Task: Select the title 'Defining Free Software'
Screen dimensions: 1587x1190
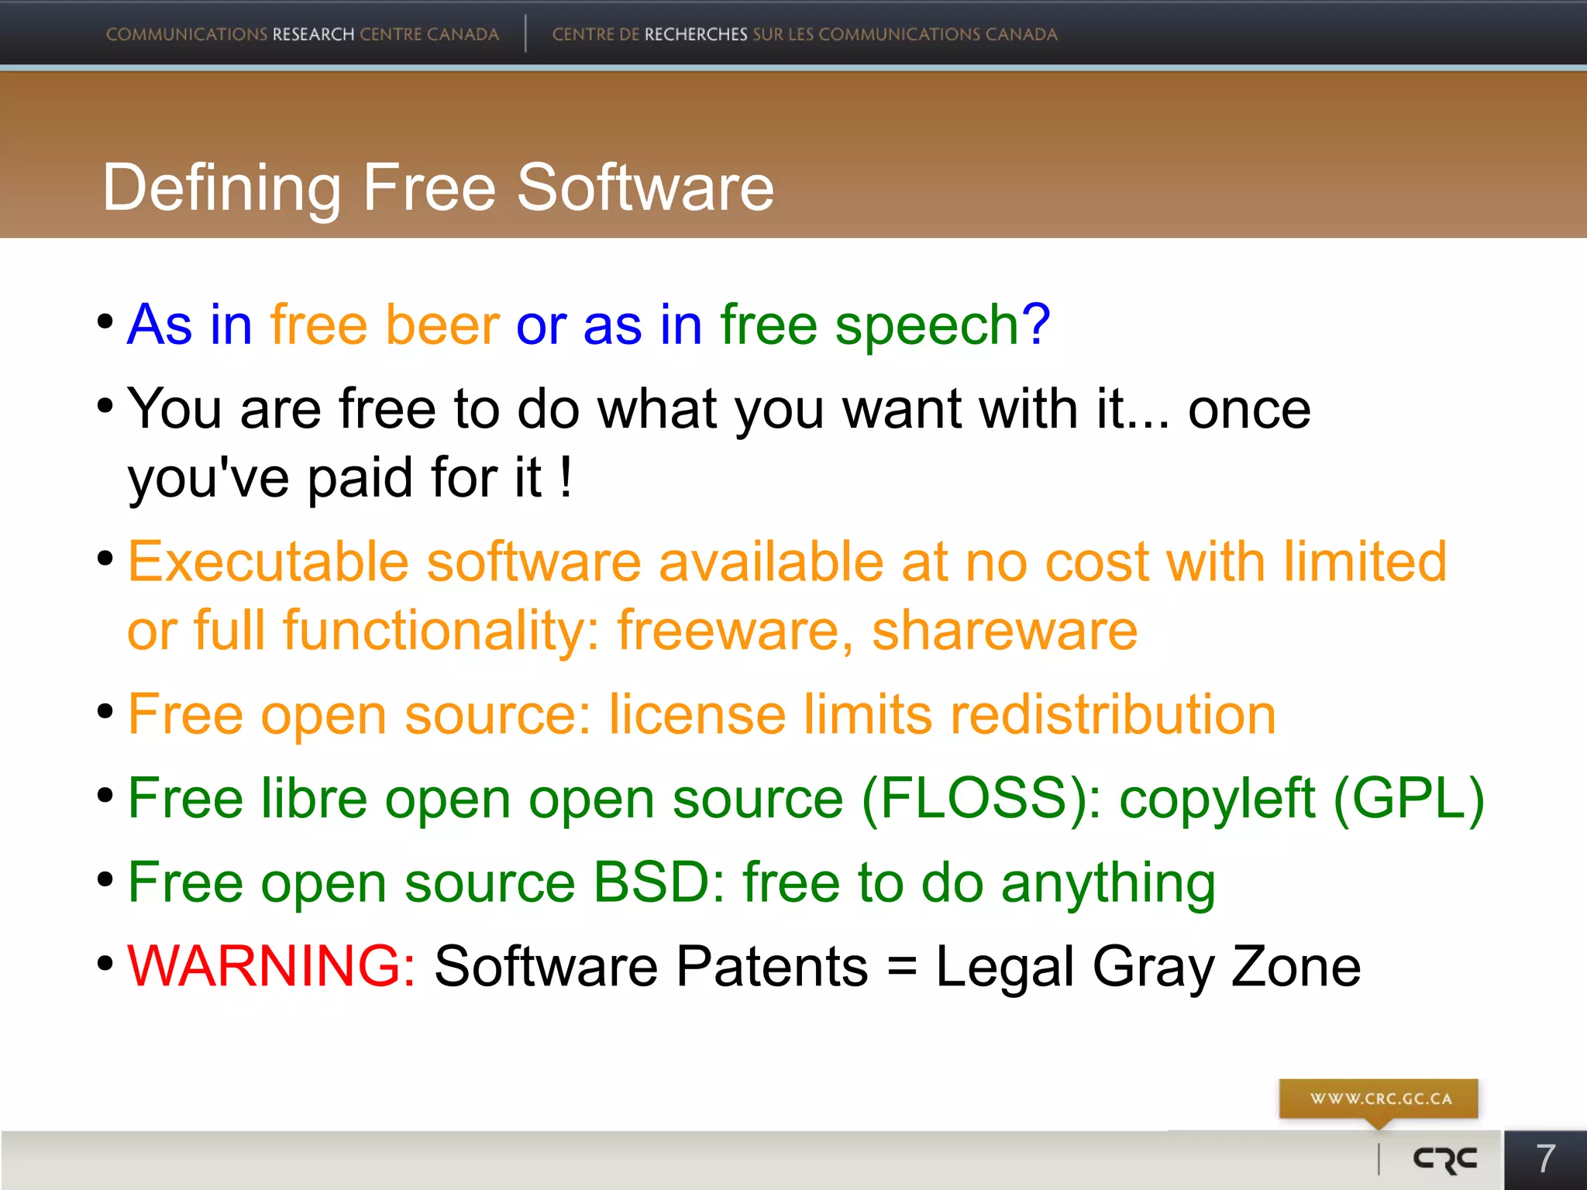Action: [439, 187]
